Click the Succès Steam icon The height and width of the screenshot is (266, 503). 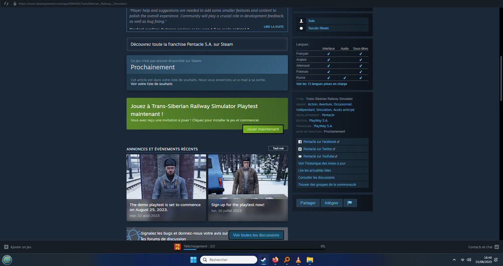(301, 28)
